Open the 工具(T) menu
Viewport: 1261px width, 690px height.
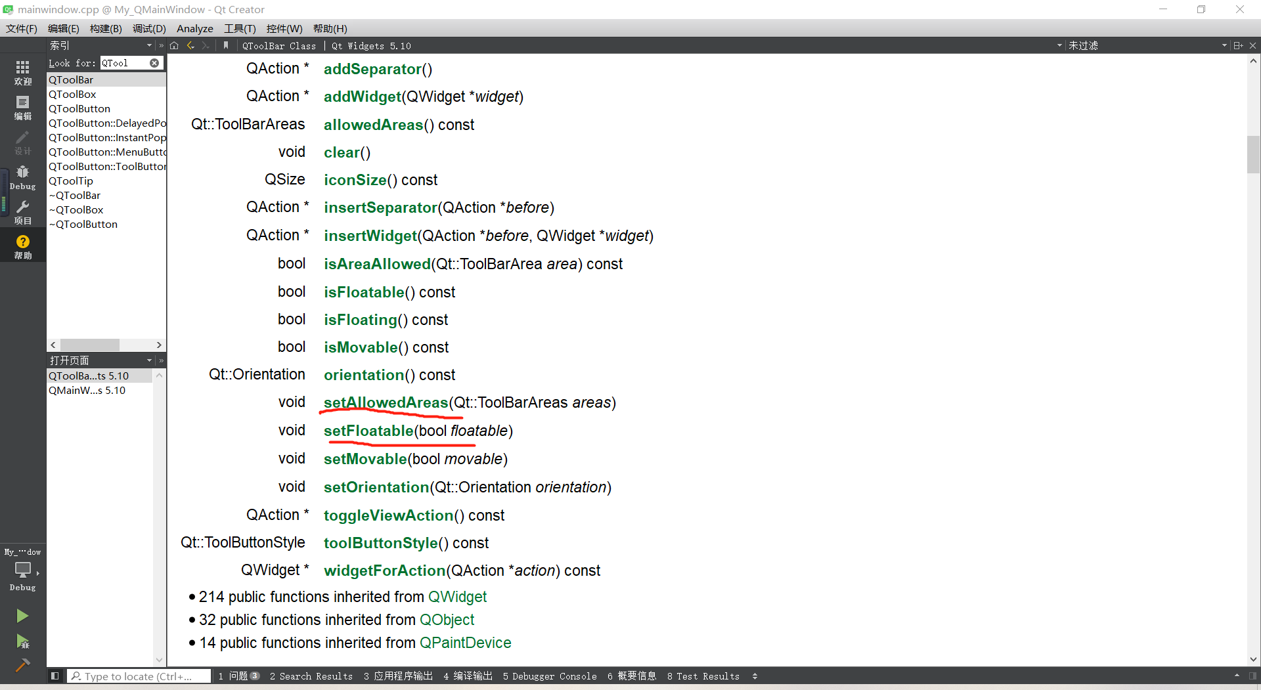tap(240, 28)
